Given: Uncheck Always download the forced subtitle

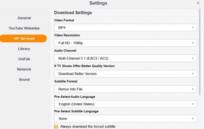Looking at the screenshot, I should coord(56,127).
